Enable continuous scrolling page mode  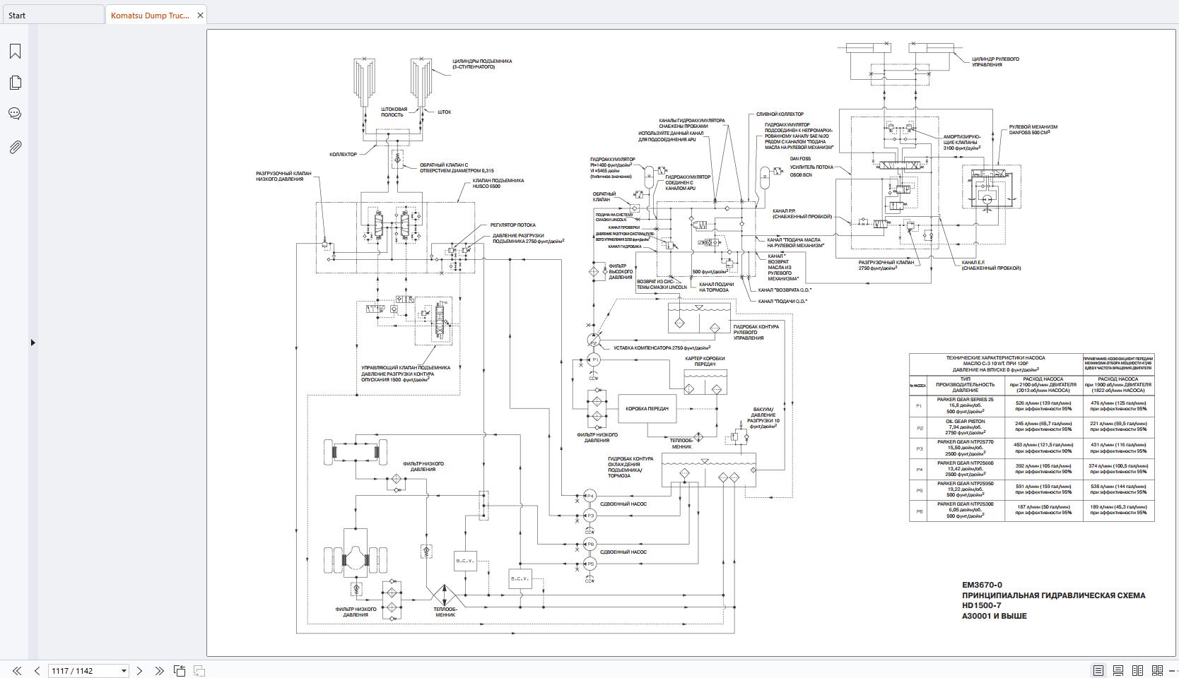coord(1118,670)
